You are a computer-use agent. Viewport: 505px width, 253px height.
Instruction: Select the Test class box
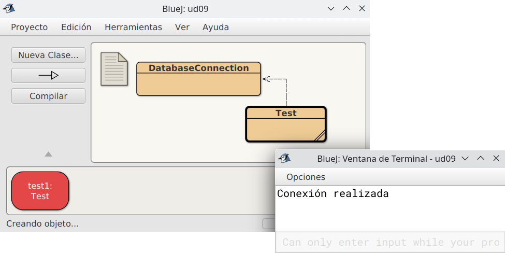[x=285, y=124]
